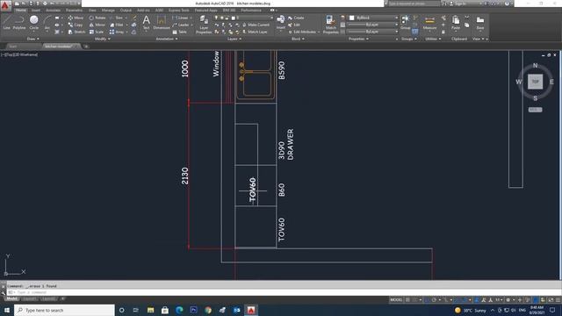This screenshot has width=562, height=316.
Task: Open the ByBlock color dropdown
Action: [373, 18]
